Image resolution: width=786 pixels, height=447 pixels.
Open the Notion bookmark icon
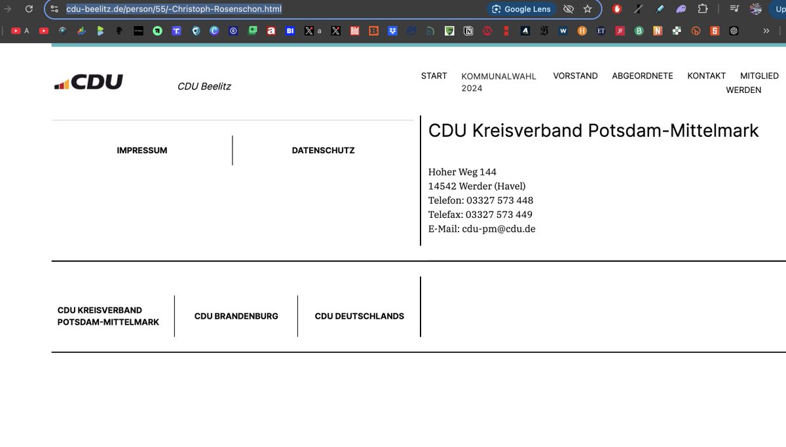(x=468, y=30)
